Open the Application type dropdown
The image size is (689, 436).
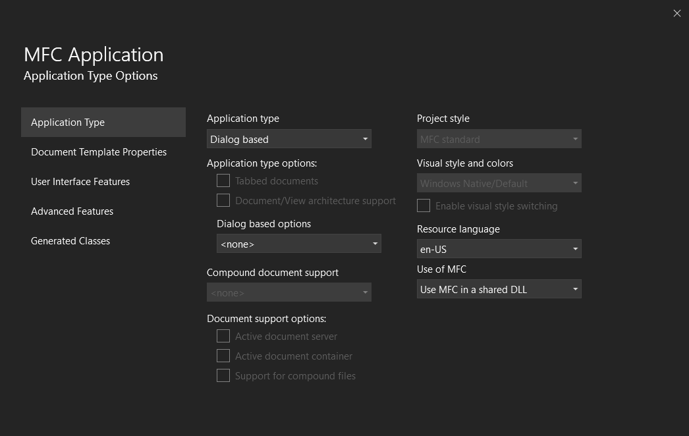(289, 139)
